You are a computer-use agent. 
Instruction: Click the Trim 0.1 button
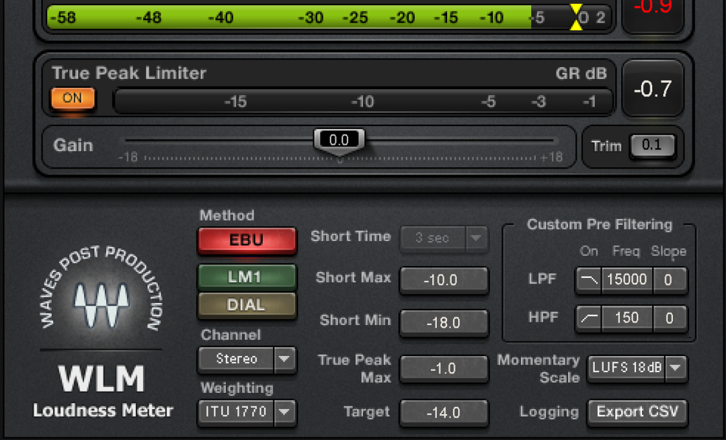pos(652,145)
